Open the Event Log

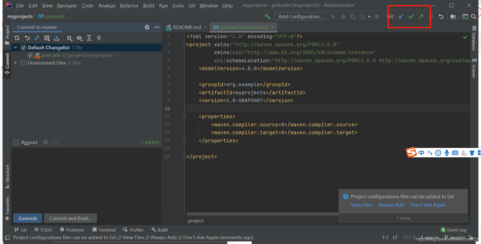[454, 230]
